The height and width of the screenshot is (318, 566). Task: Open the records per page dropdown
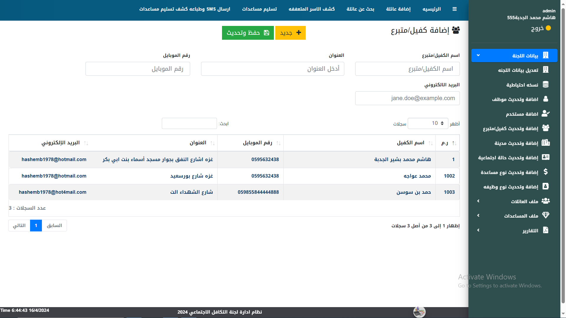[x=428, y=123]
